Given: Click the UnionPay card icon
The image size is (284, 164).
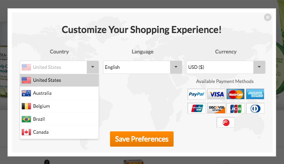Looking at the screenshot, I should point(196,108).
